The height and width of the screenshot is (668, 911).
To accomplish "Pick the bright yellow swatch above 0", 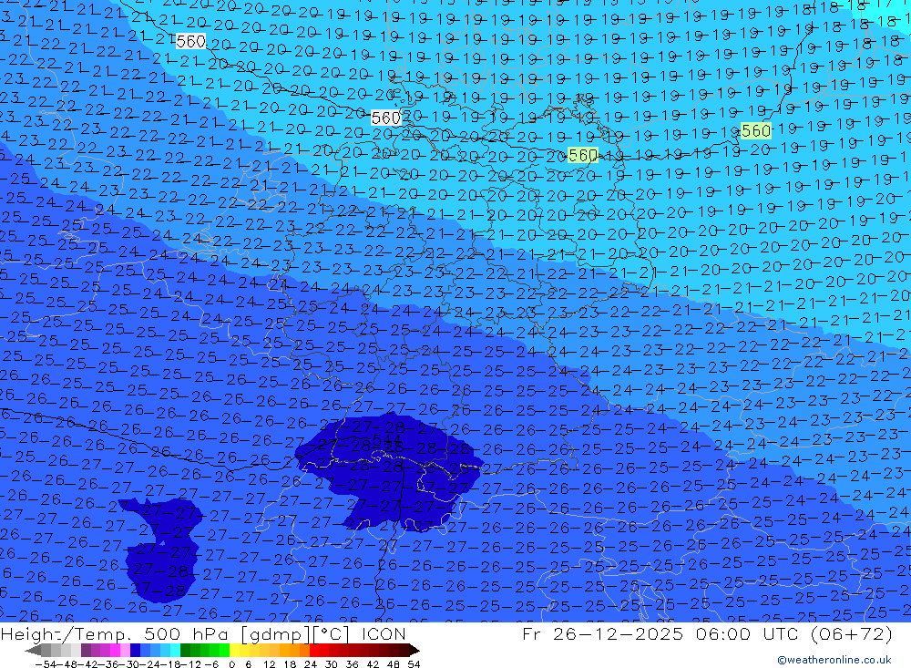I will pyautogui.click(x=234, y=650).
